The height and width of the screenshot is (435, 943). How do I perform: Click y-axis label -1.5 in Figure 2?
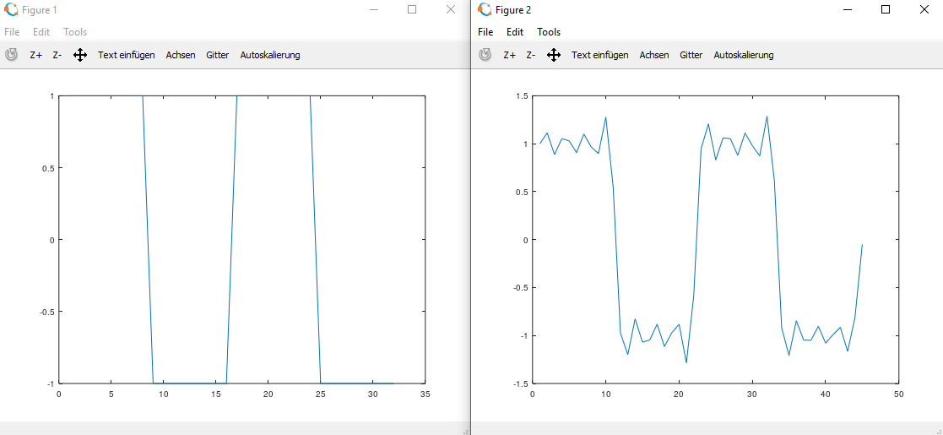(519, 383)
